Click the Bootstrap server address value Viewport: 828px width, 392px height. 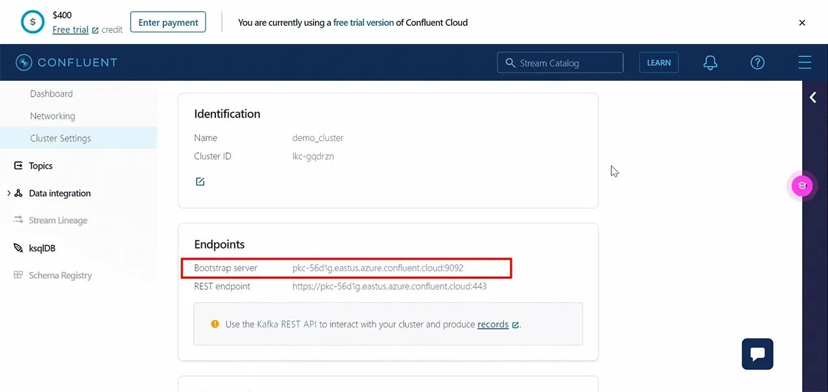378,268
